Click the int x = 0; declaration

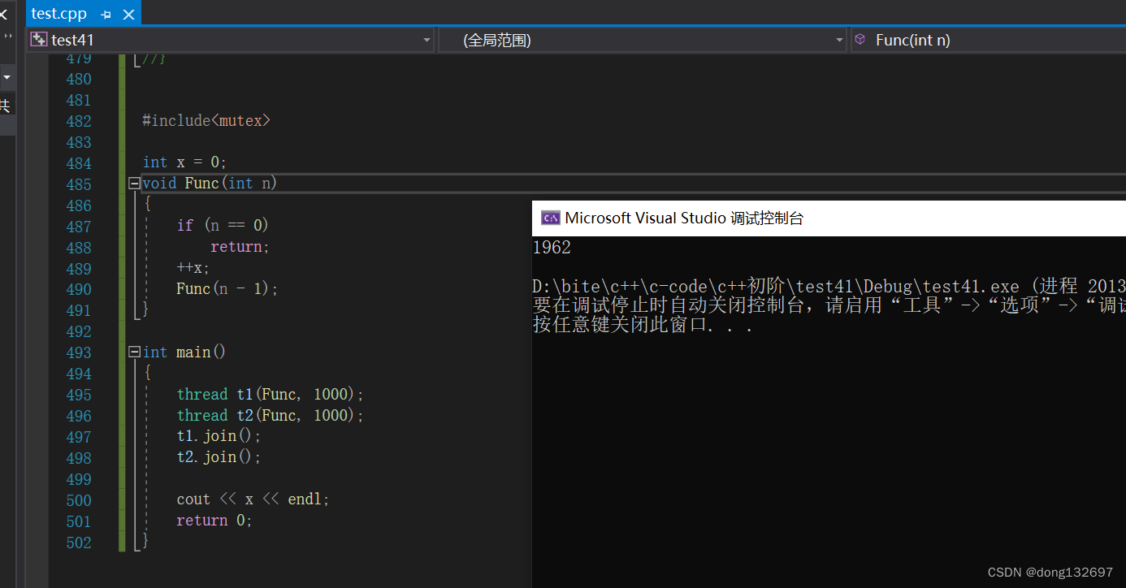(x=185, y=162)
